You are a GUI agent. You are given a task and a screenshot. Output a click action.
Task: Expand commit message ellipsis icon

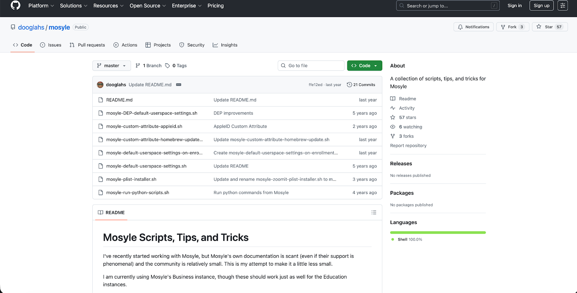tap(179, 85)
